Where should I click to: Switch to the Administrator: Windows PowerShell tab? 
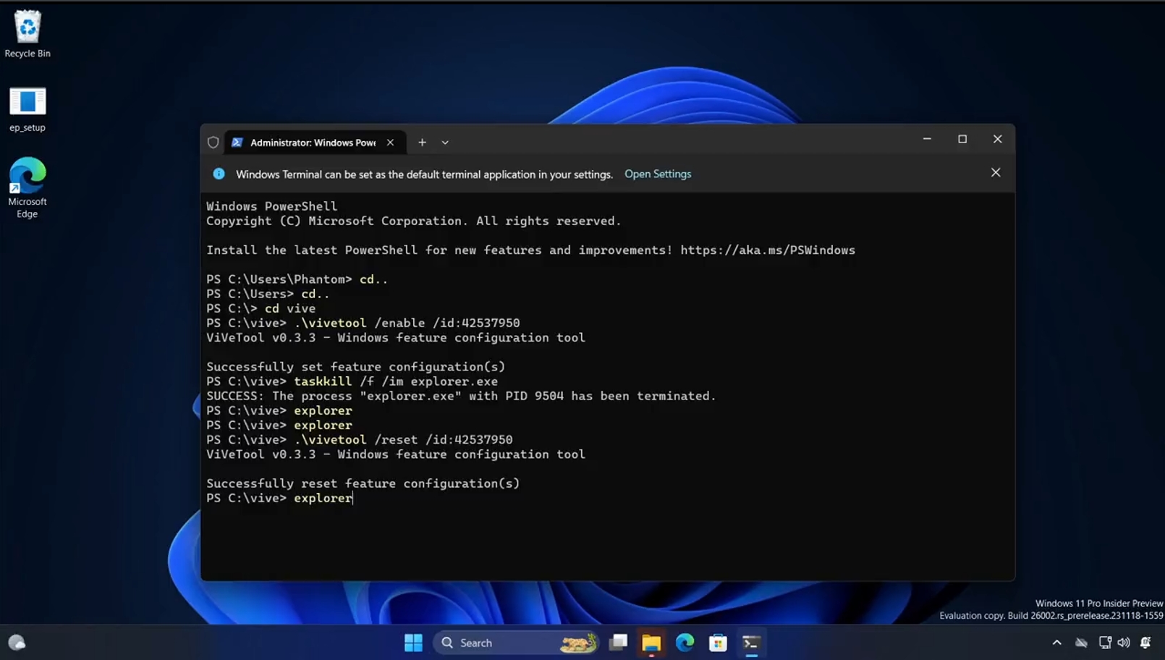[x=313, y=143]
